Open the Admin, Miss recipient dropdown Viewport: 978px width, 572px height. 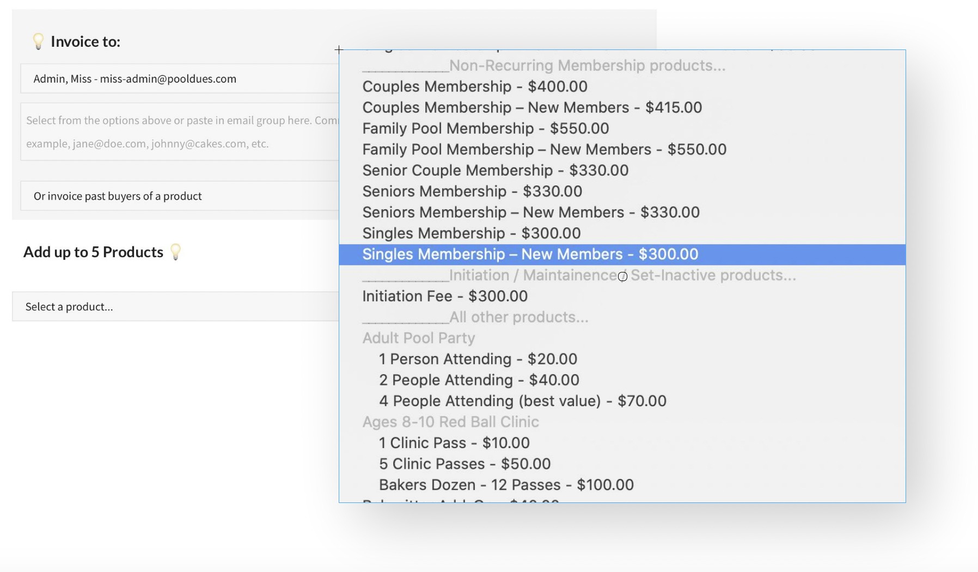(180, 79)
